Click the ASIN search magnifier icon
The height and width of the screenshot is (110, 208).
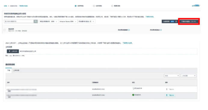point(35,21)
